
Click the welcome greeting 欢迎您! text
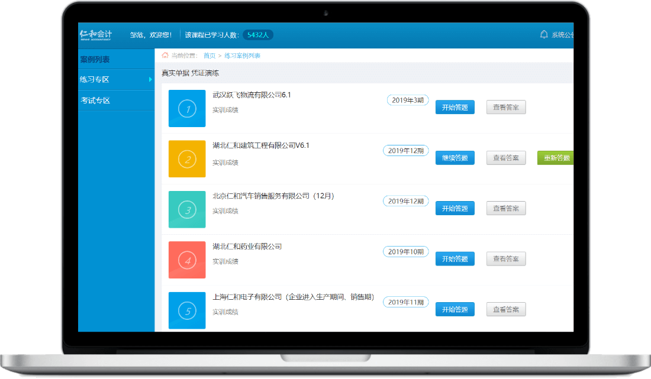point(160,35)
